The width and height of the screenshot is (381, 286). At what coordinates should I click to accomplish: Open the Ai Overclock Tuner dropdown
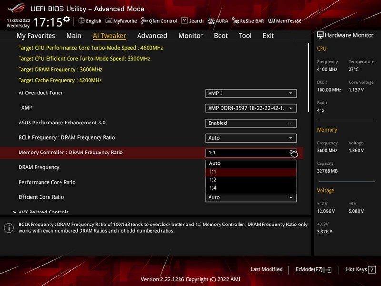click(251, 93)
